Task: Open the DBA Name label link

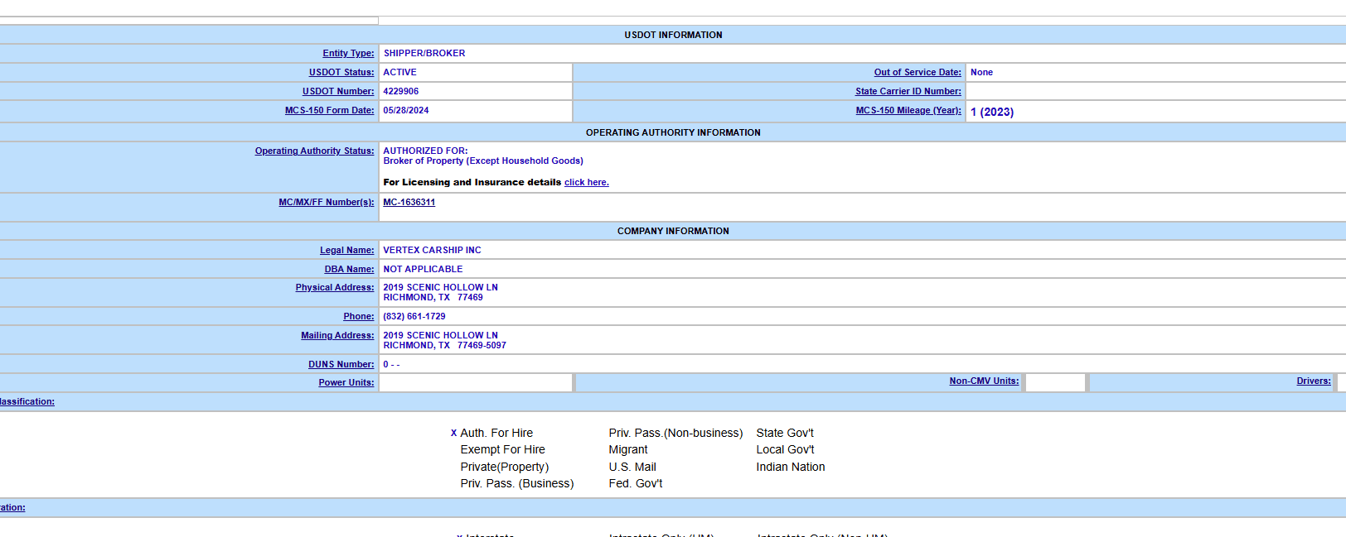Action: (349, 269)
